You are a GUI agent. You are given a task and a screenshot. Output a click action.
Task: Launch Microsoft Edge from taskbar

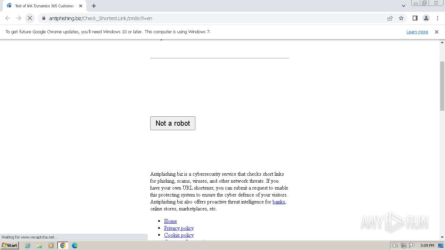click(75, 245)
